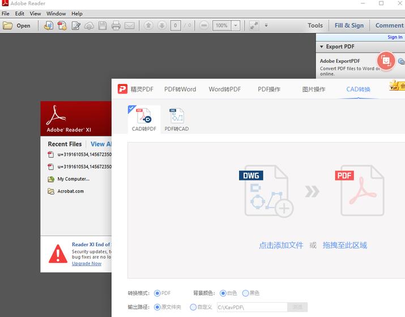Viewport: 405px width, 317px height.
Task: Select the PDF转CAD conversion icon
Action: pos(177,119)
